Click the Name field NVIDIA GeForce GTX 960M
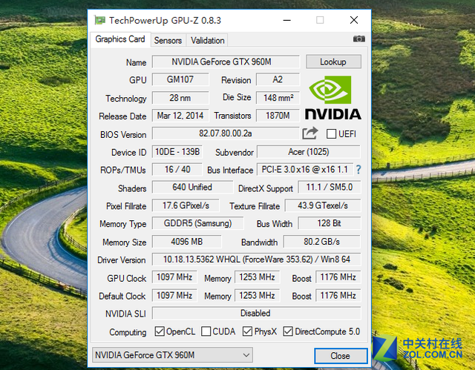 pos(226,62)
